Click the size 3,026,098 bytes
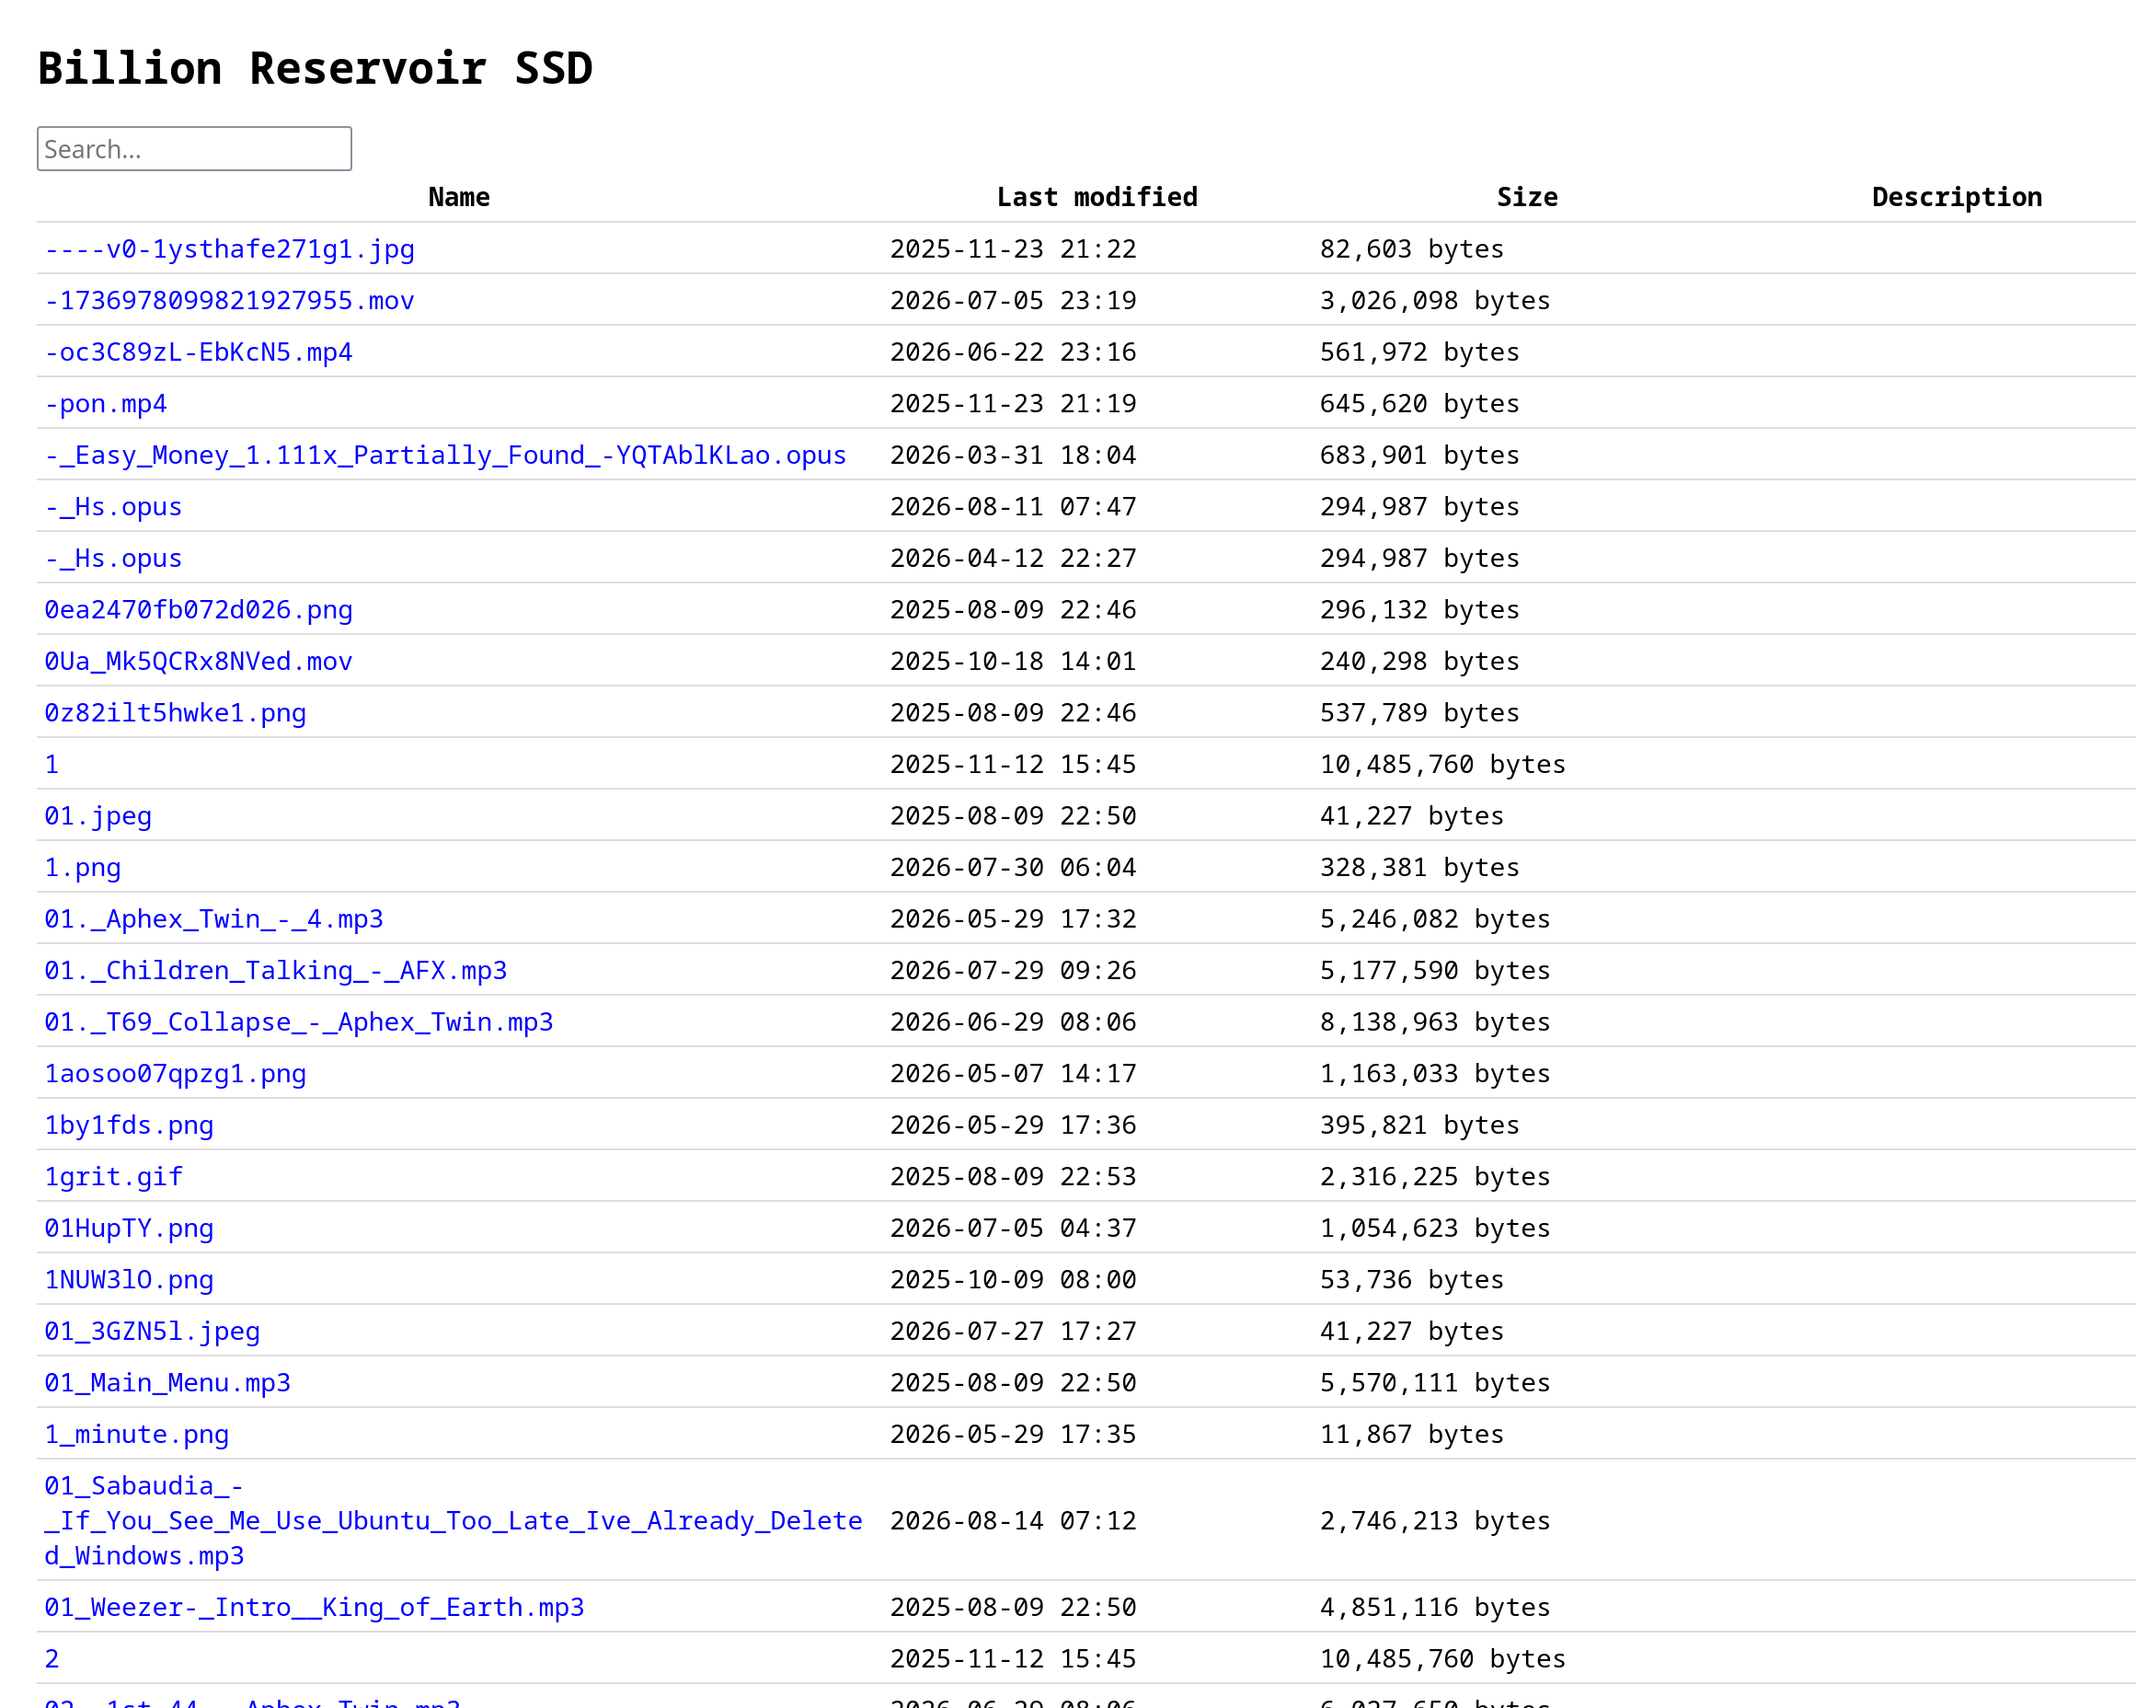This screenshot has height=1708, width=2136. [1434, 300]
